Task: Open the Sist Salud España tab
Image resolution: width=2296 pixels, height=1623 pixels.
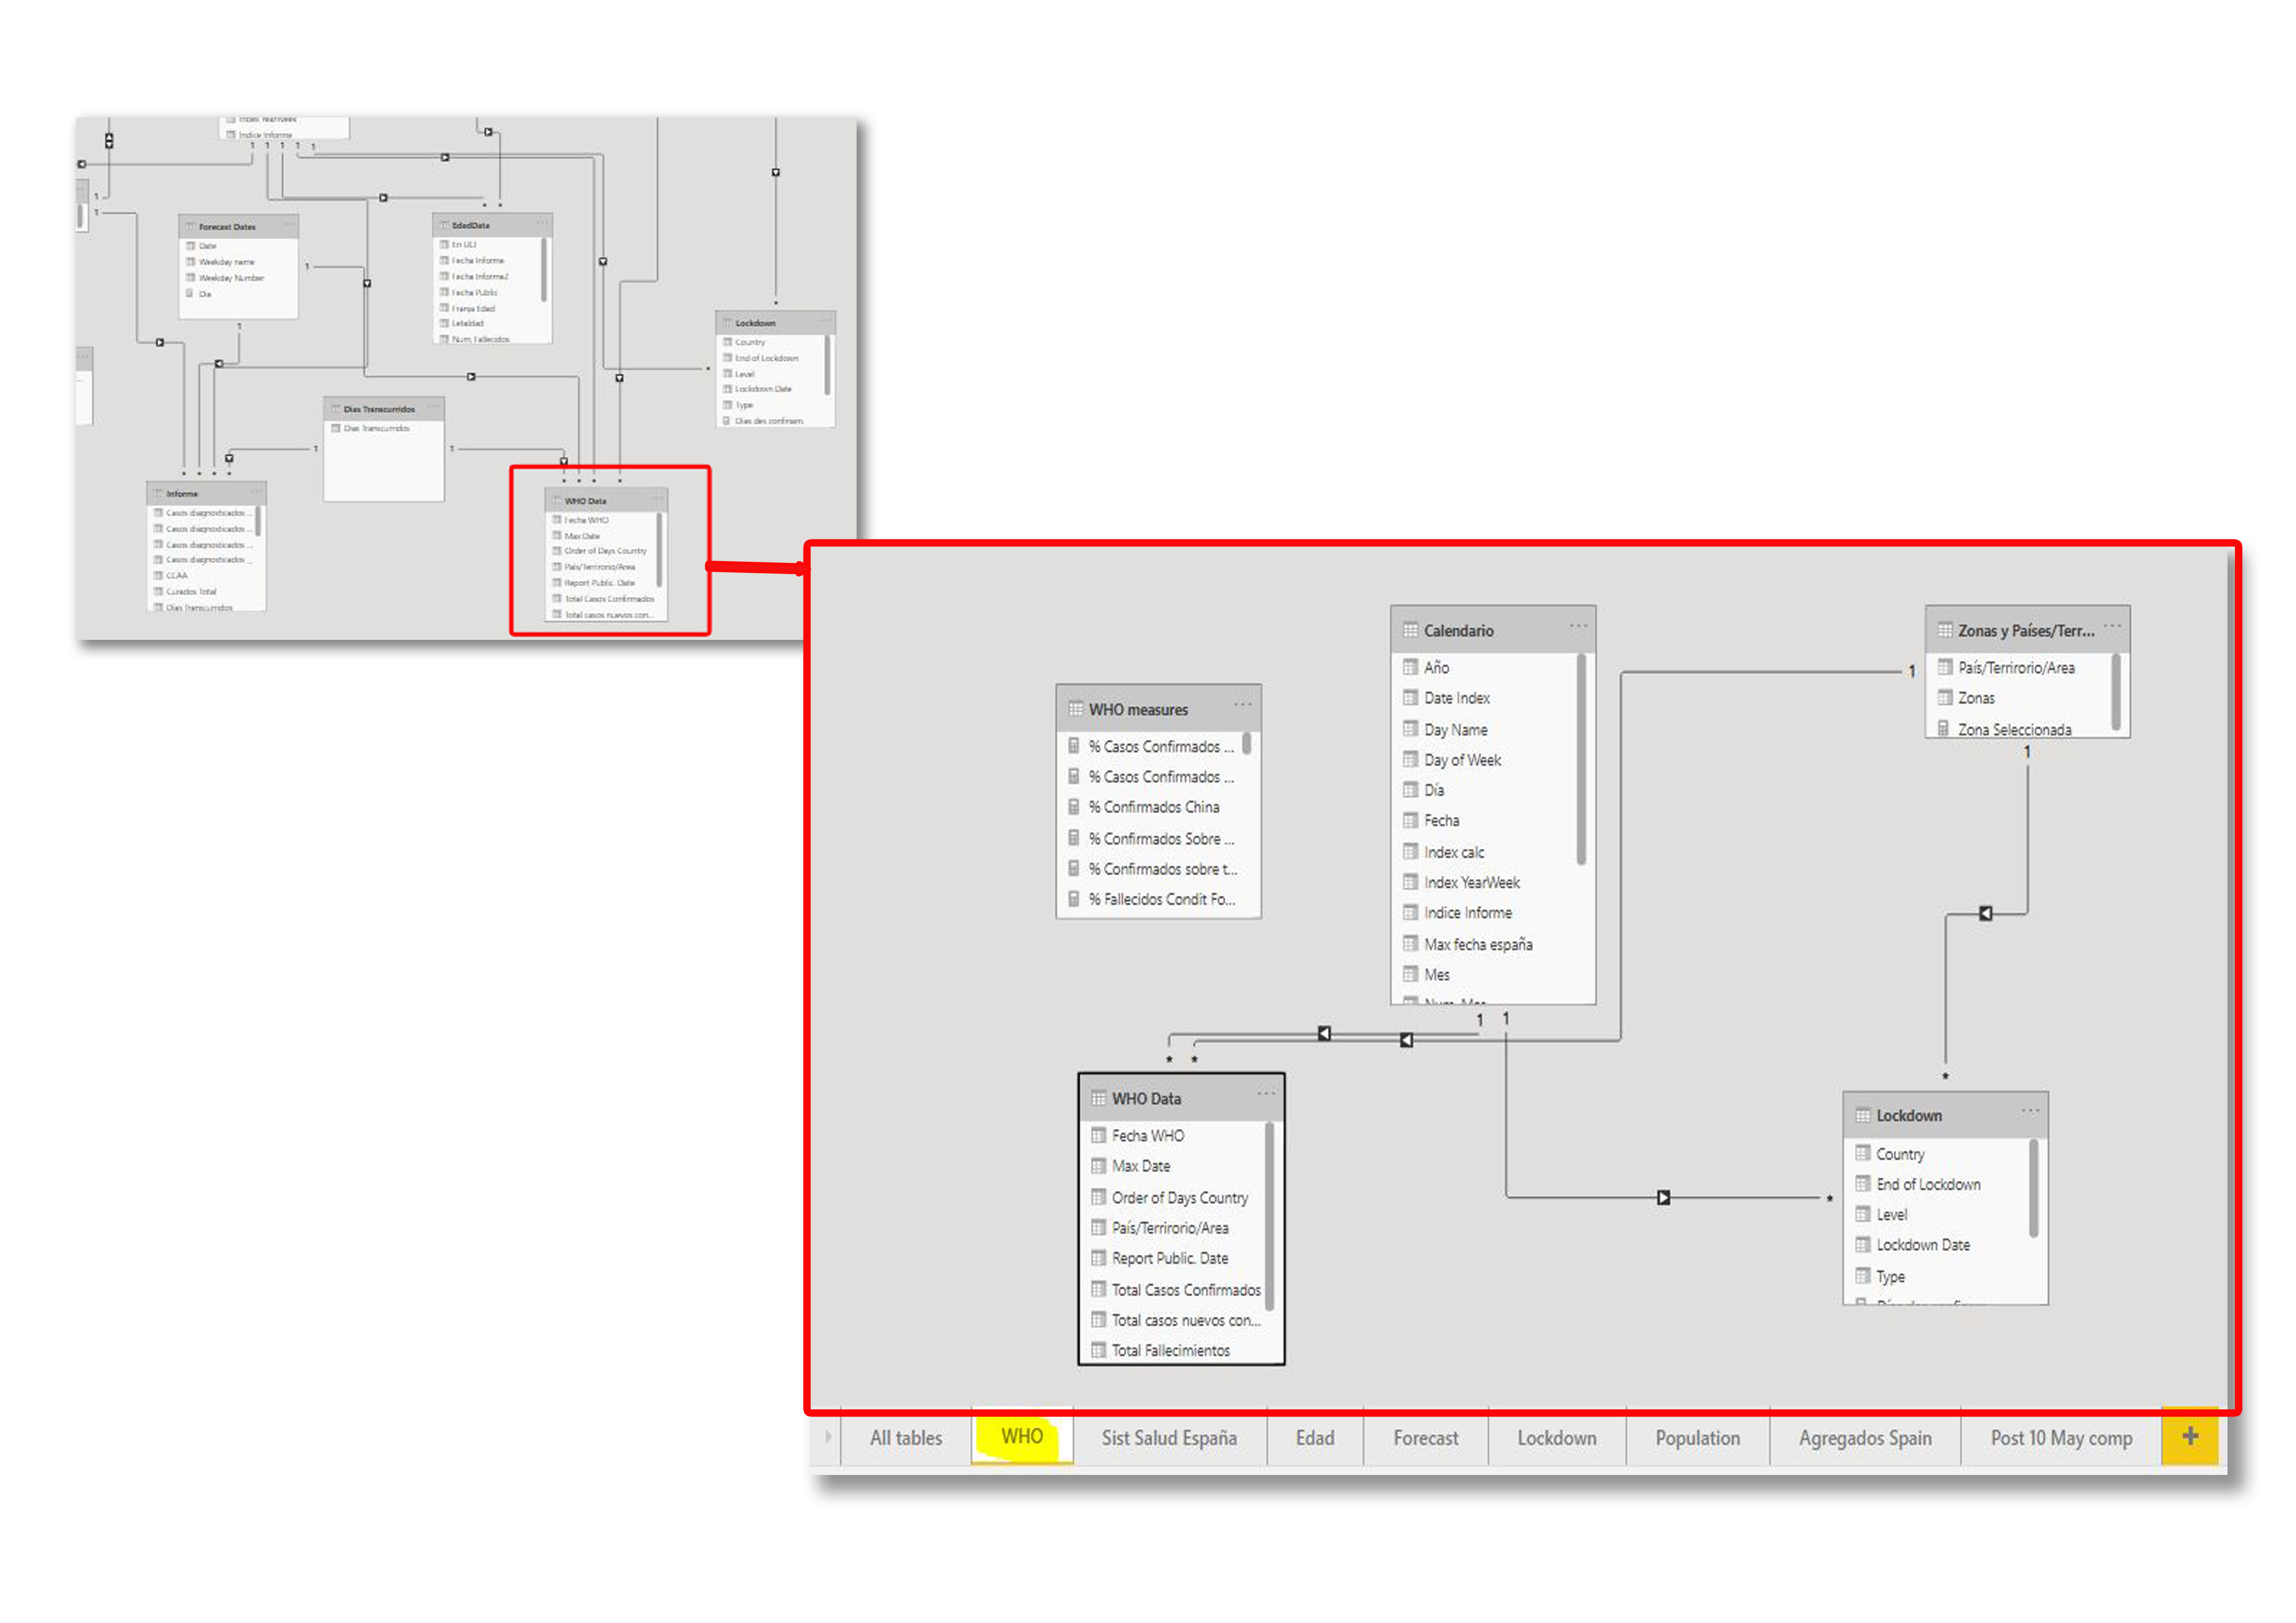Action: click(x=1169, y=1438)
